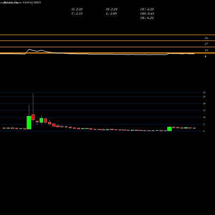Click the tallest green candle on the left
The width and height of the screenshot is (215, 215).
click(x=29, y=123)
